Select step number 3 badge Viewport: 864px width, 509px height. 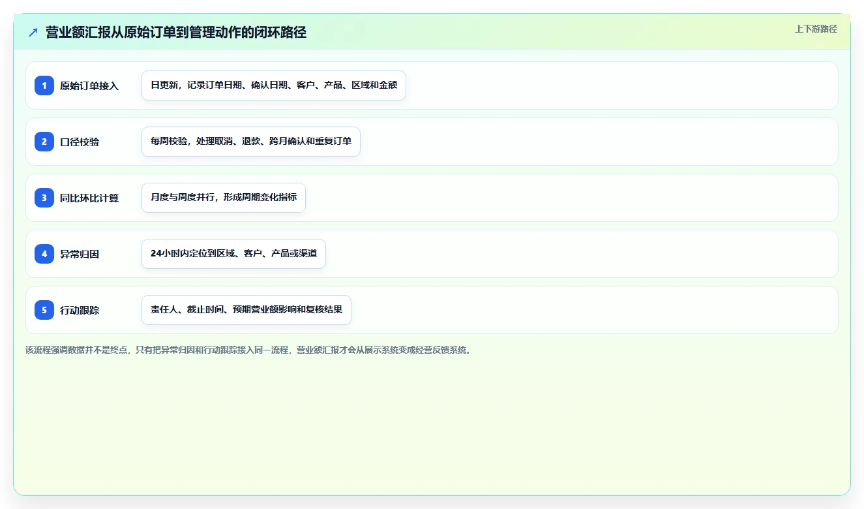coord(44,198)
